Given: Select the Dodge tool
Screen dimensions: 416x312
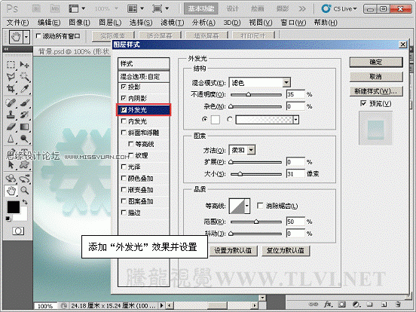Looking at the screenshot, I should (24, 139).
